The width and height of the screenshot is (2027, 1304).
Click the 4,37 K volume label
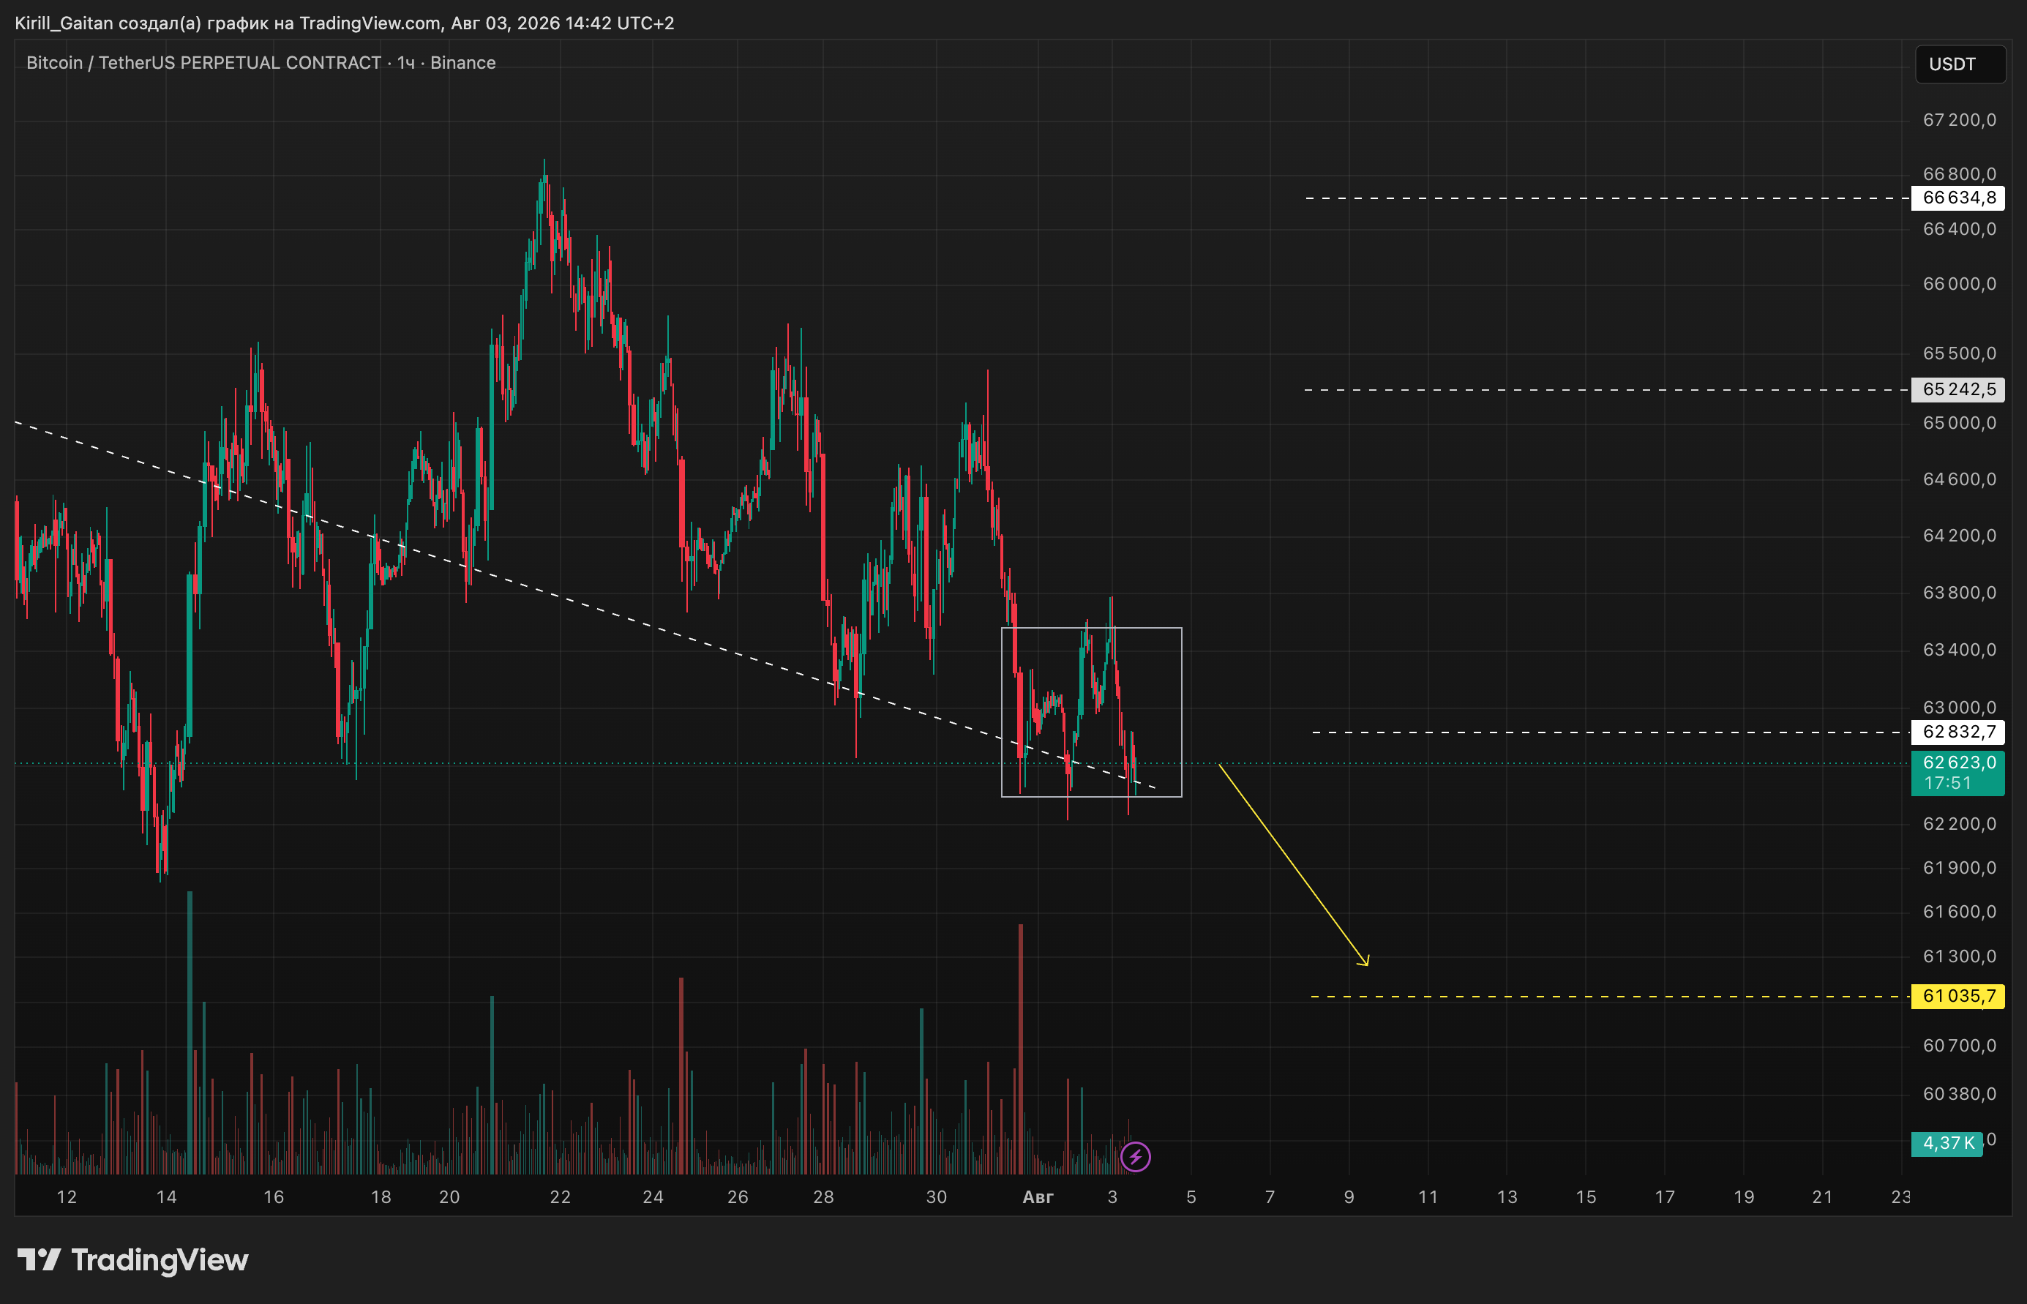click(x=1947, y=1143)
